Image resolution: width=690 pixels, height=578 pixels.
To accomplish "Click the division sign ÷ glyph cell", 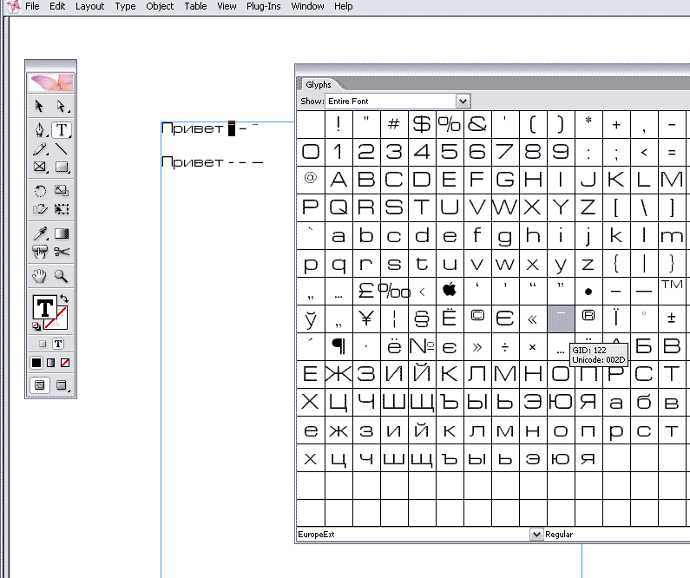I will [505, 346].
